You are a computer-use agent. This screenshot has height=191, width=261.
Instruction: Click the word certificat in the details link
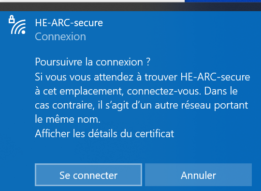click(155, 134)
